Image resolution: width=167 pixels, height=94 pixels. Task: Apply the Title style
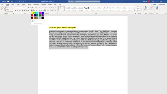[x=87, y=9]
